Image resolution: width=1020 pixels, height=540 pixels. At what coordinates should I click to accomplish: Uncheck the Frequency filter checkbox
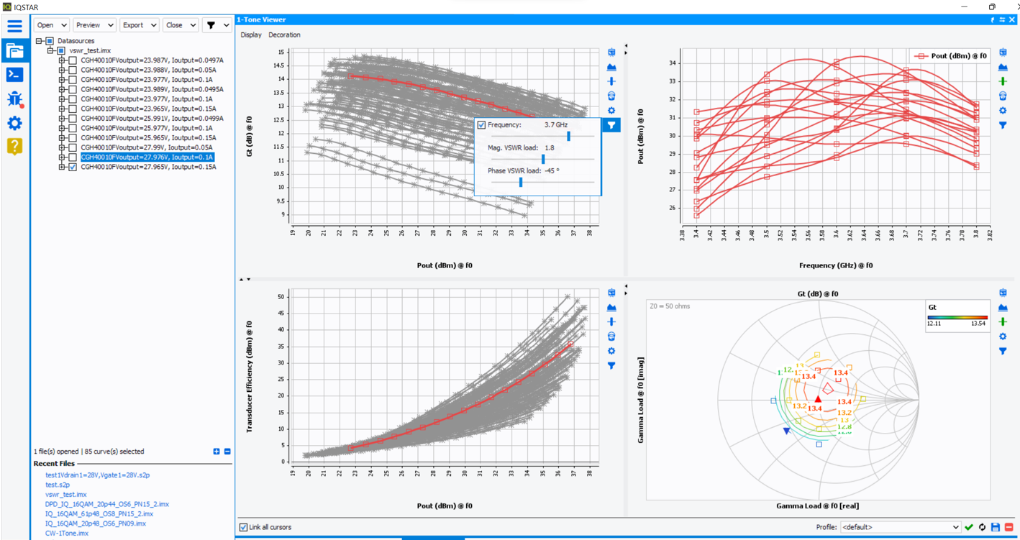tap(481, 125)
